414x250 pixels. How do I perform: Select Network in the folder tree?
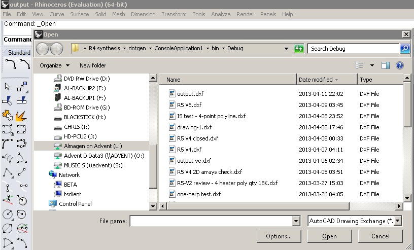[x=69, y=175]
